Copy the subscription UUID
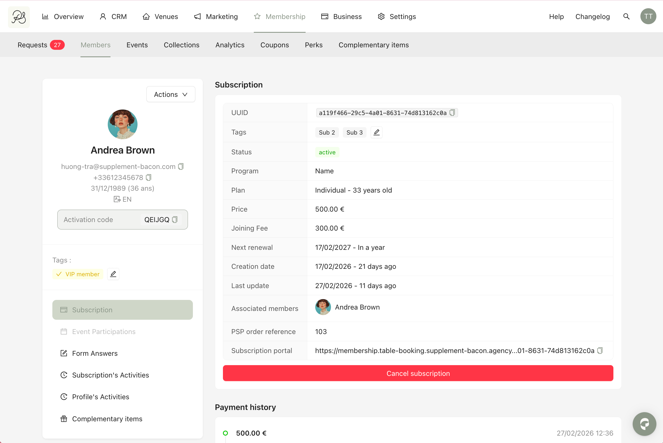This screenshot has width=663, height=443. coord(452,113)
